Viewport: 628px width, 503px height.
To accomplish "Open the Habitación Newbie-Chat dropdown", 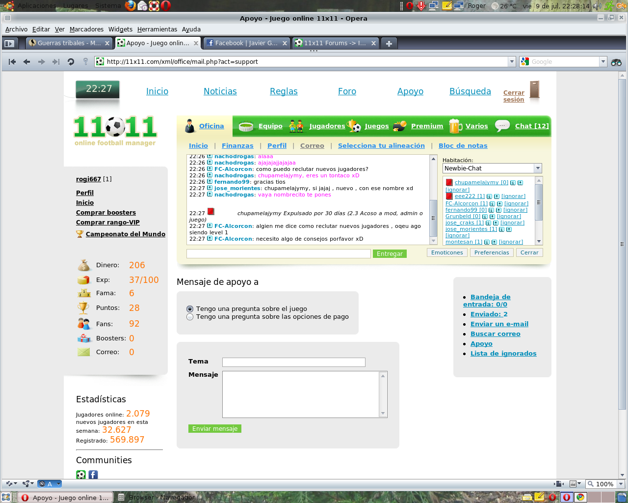I will tap(538, 168).
